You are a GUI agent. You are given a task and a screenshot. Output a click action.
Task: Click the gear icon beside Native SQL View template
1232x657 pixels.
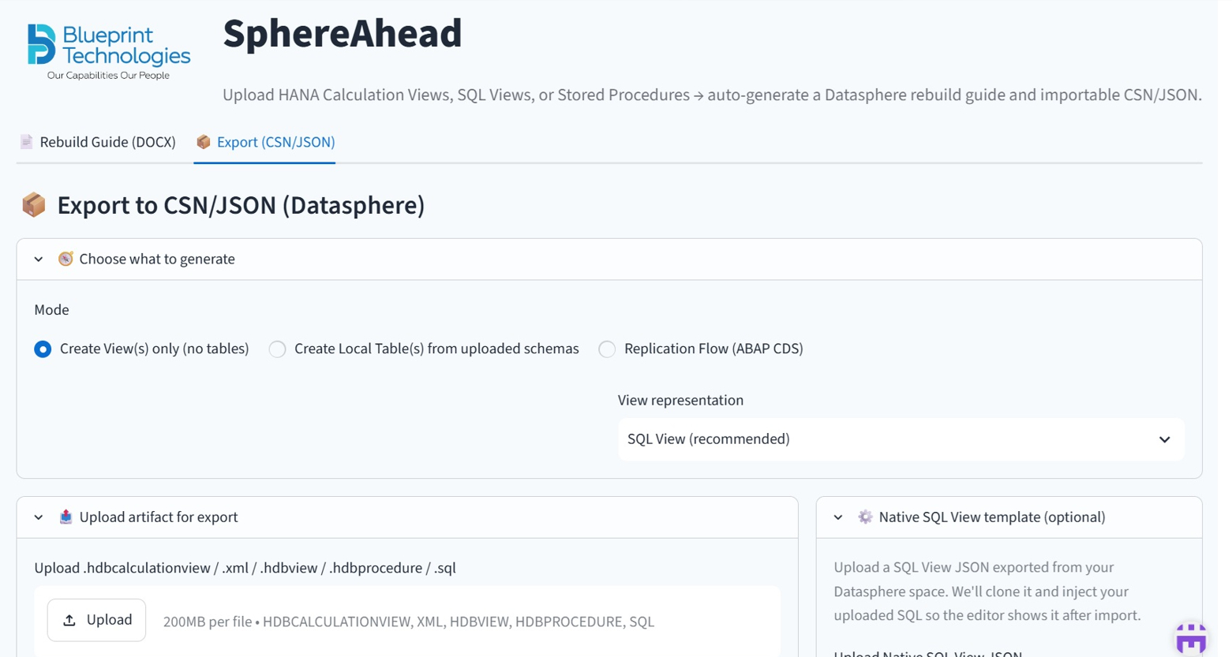(x=865, y=517)
